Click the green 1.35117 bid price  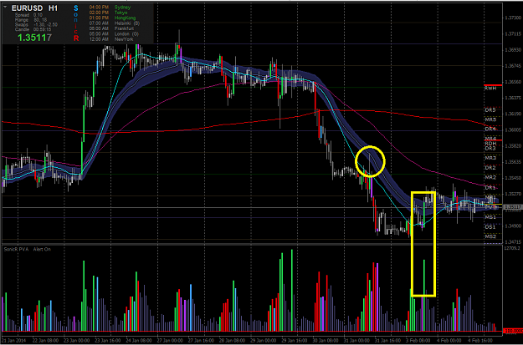34,38
